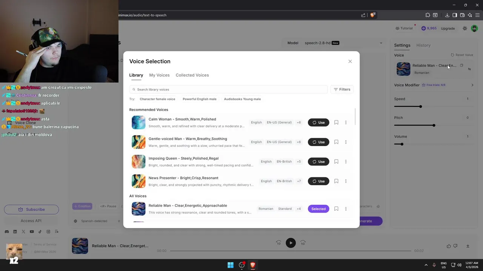Preview News Presenter voice thumbnail
This screenshot has width=483, height=271.
point(138,181)
